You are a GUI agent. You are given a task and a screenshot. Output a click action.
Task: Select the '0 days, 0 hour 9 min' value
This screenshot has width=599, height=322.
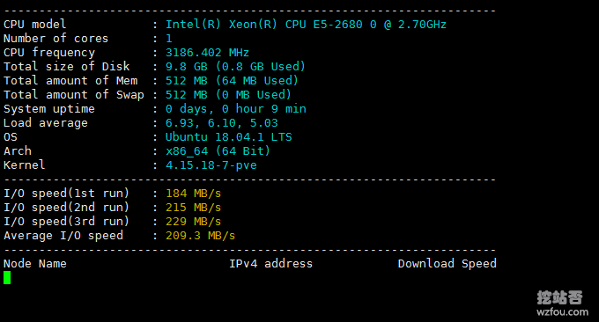click(x=236, y=109)
